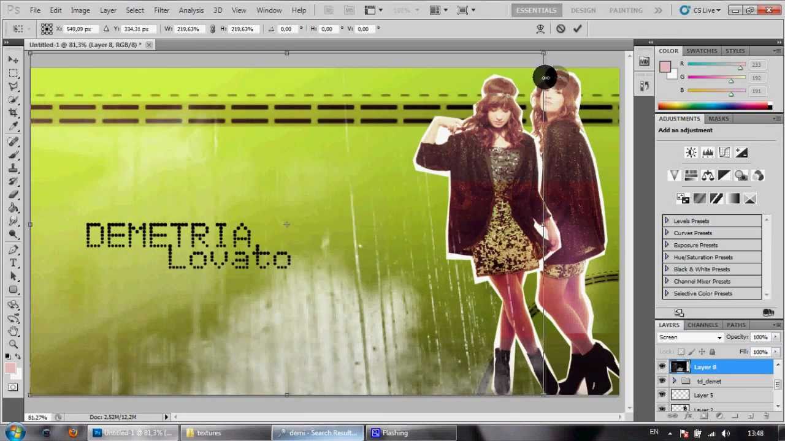This screenshot has width=785, height=441.
Task: Open the blend mode dropdown showing Screen
Action: 691,337
